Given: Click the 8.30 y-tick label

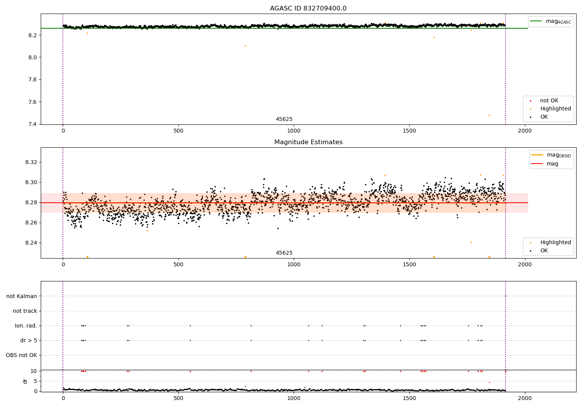Looking at the screenshot, I should (x=31, y=183).
